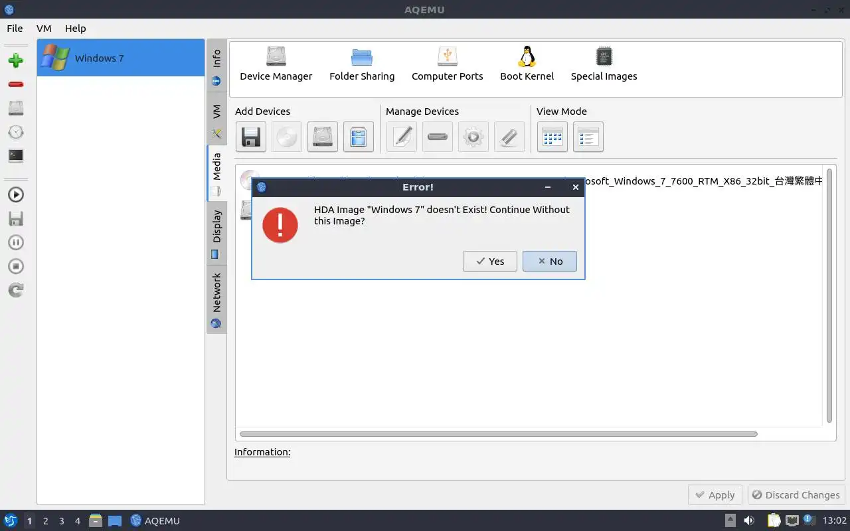This screenshot has width=850, height=531.
Task: Click the Reset VM circular arrow icon
Action: pyautogui.click(x=16, y=290)
